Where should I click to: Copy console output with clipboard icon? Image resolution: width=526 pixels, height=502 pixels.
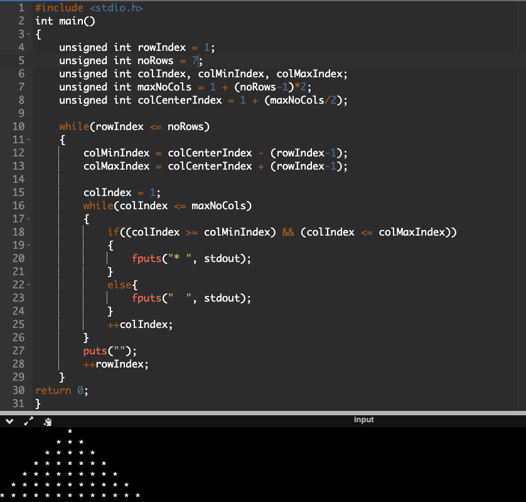48,422
